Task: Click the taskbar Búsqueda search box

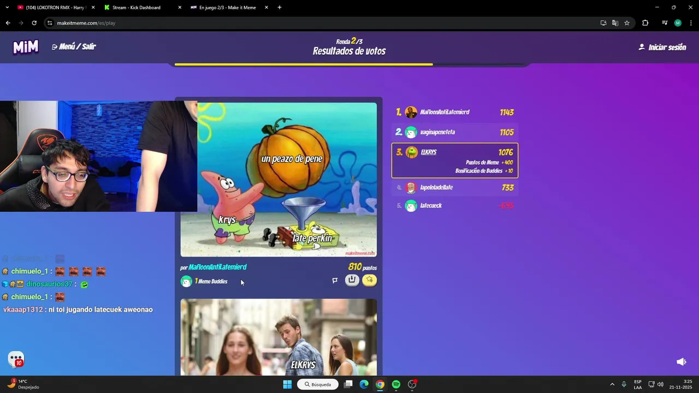Action: [x=318, y=384]
